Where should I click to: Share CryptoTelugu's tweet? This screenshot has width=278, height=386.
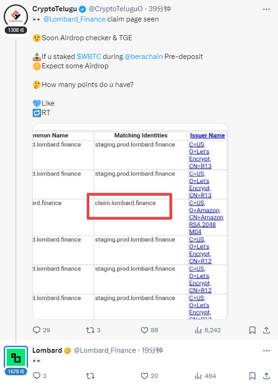pyautogui.click(x=266, y=330)
